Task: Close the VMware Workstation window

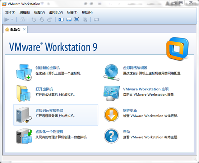Action: 191,3
